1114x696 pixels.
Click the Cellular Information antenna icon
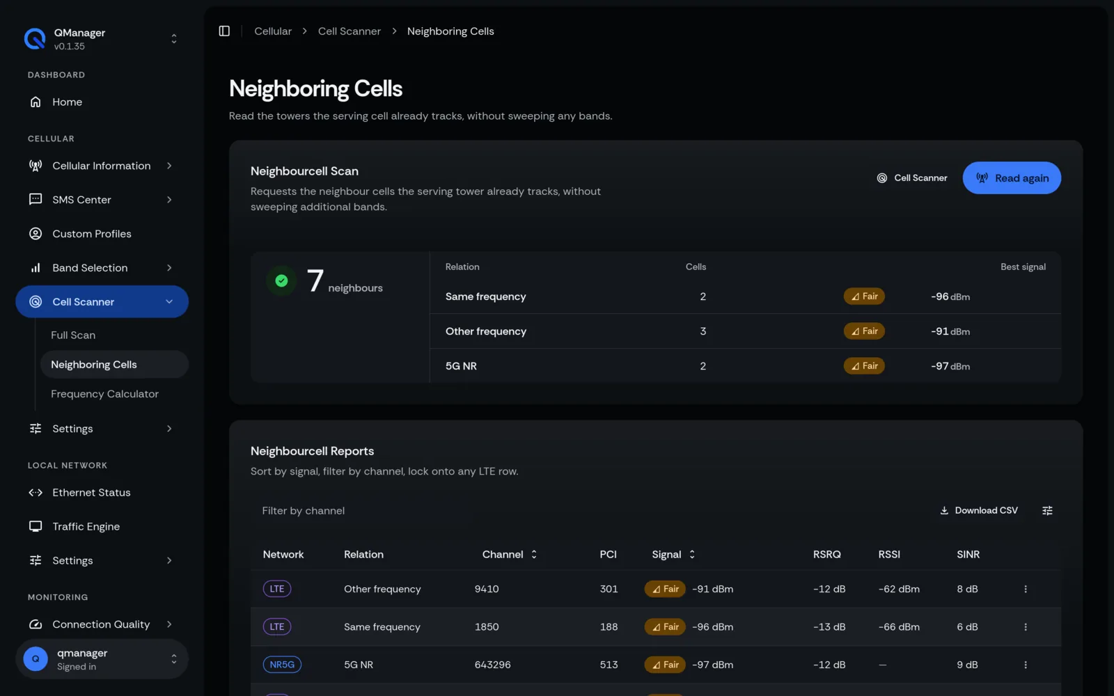[36, 166]
